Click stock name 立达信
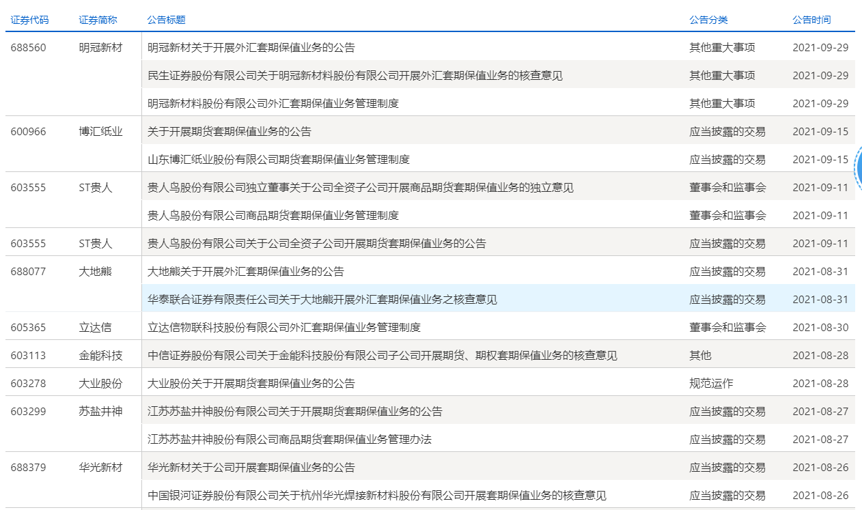Screen dimensions: 862x510 point(96,328)
